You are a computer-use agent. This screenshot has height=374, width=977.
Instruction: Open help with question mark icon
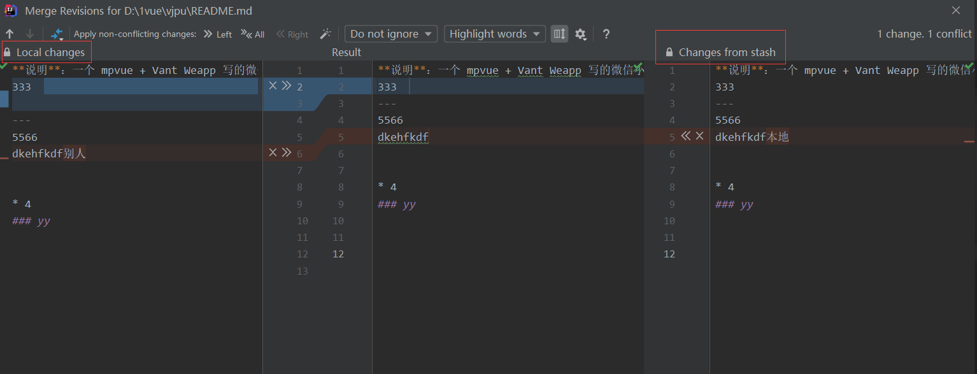(606, 34)
